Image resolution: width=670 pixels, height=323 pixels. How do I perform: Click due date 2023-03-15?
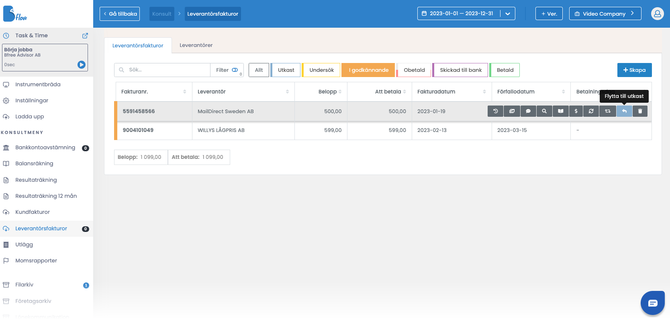pyautogui.click(x=512, y=130)
